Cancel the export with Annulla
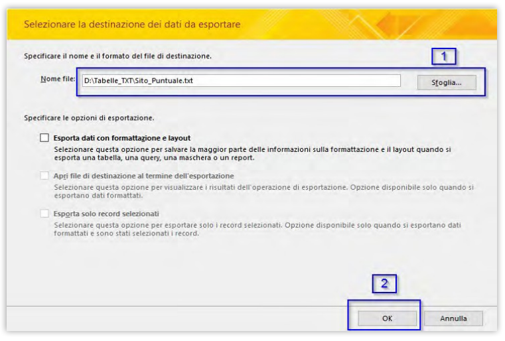 (453, 318)
